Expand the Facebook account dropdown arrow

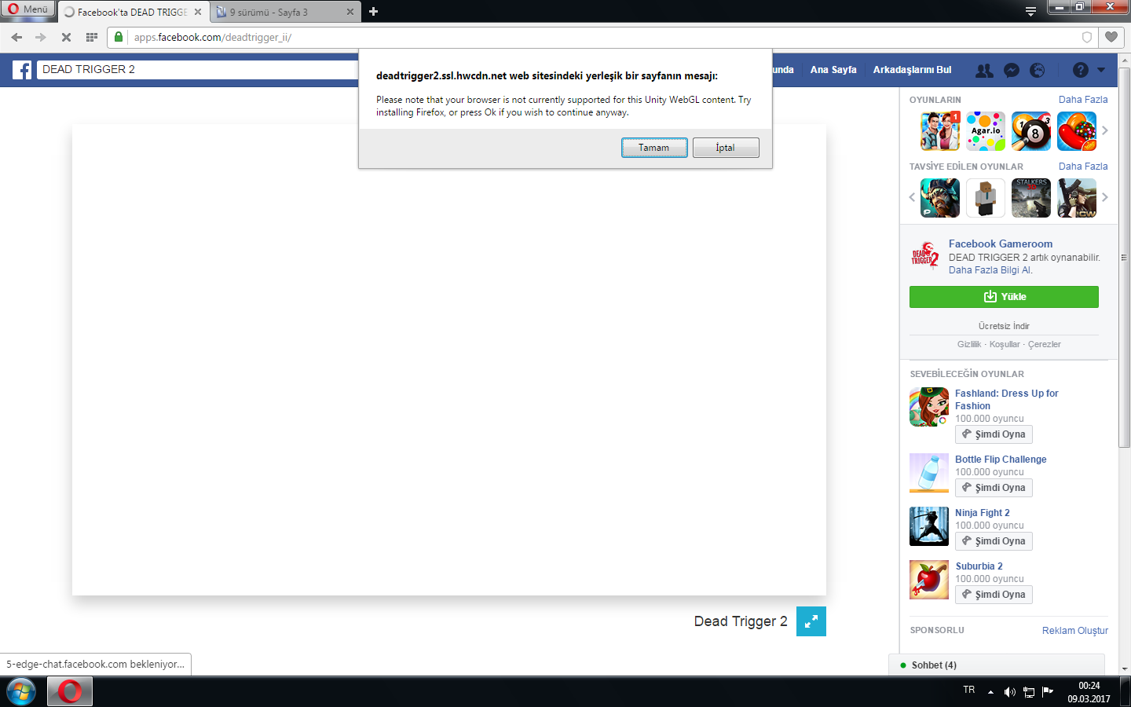pos(1101,70)
